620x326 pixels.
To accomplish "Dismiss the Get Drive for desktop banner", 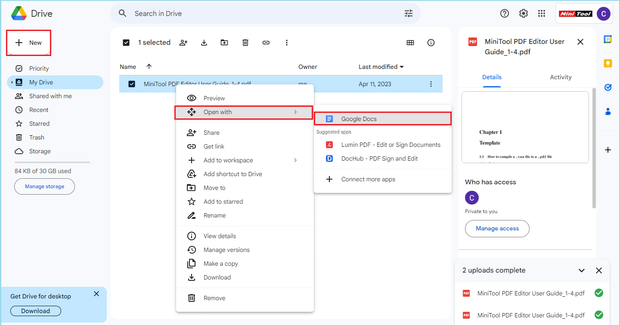I will (96, 294).
